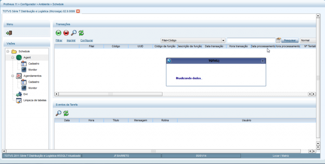Click the Filtrar link
The image size is (325, 164).
[59, 40]
